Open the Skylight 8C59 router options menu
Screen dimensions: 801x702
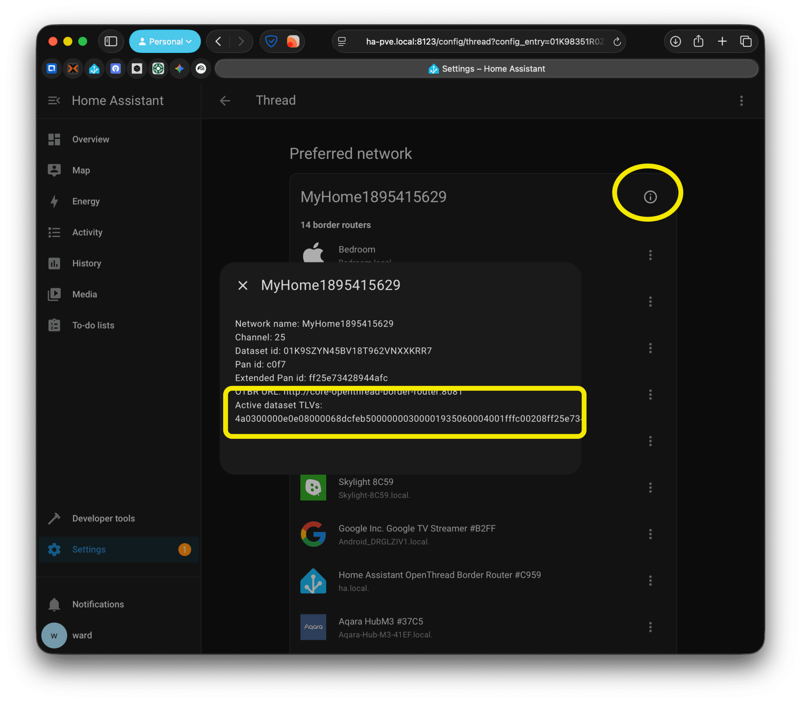[x=650, y=487]
